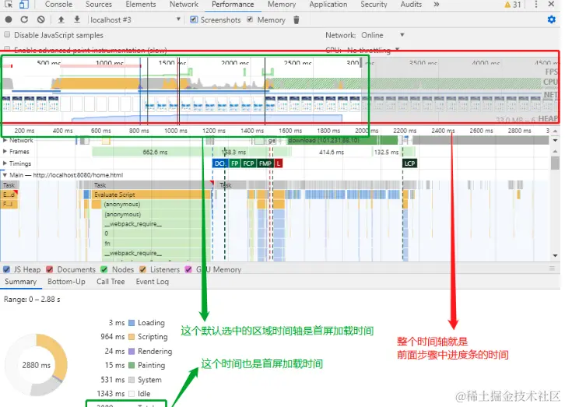Open the Application tab

coord(328,5)
